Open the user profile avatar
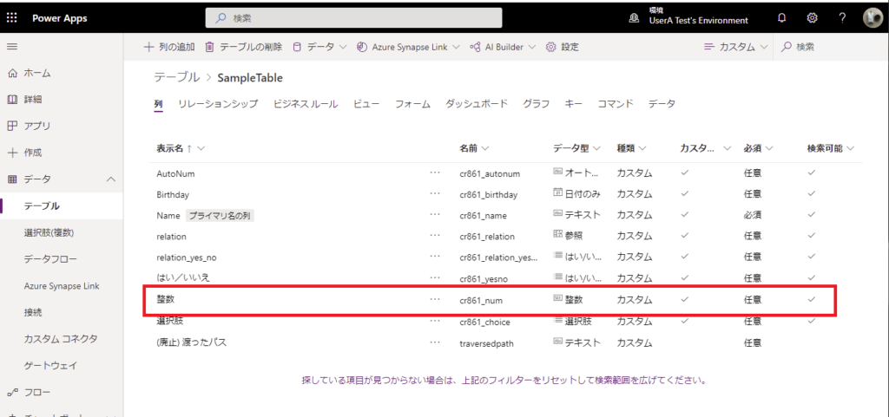 coord(872,18)
